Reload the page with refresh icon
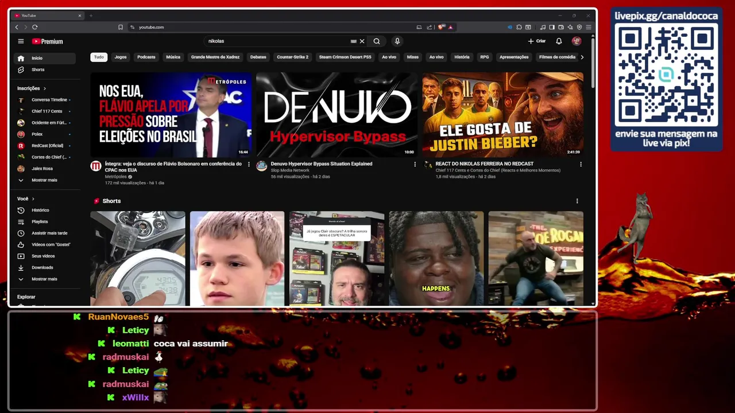This screenshot has width=735, height=413. (35, 27)
